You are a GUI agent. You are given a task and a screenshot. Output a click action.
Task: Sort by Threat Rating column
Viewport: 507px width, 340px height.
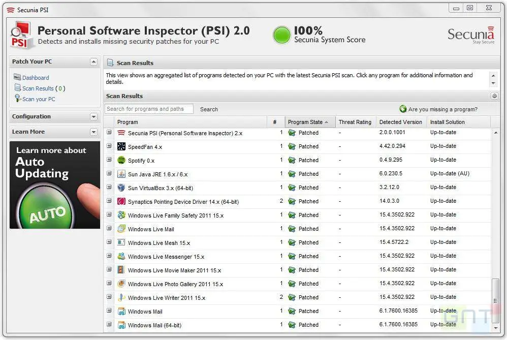point(356,122)
